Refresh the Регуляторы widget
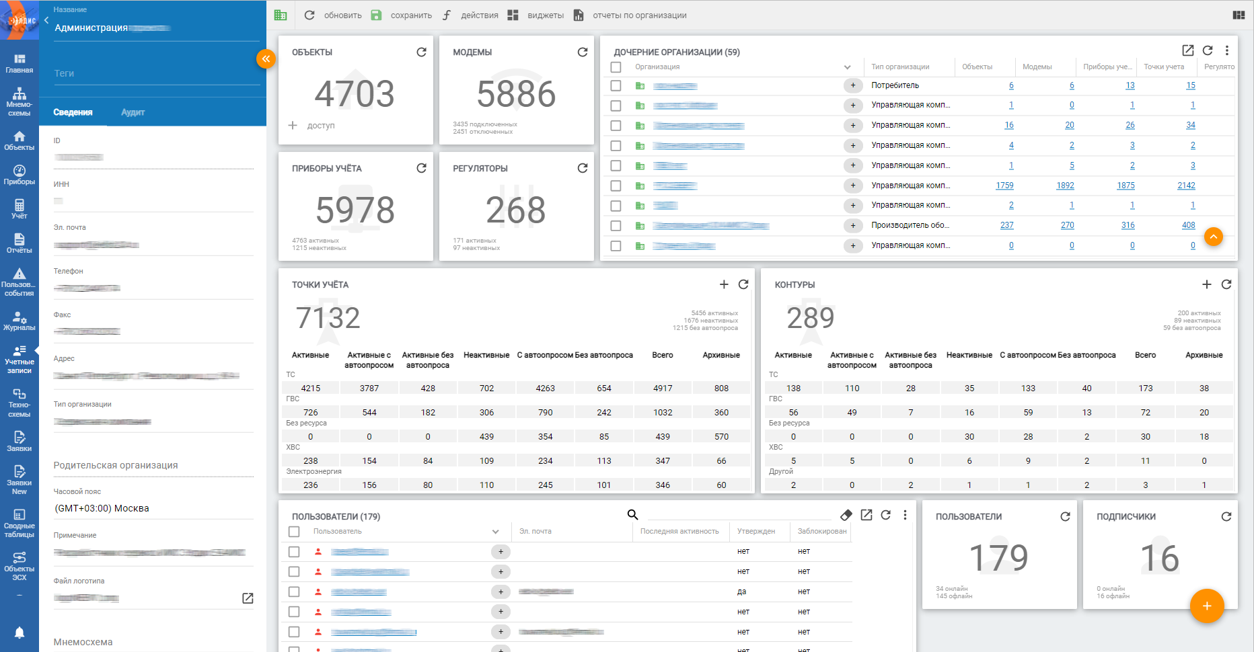Image resolution: width=1254 pixels, height=652 pixels. pyautogui.click(x=583, y=168)
